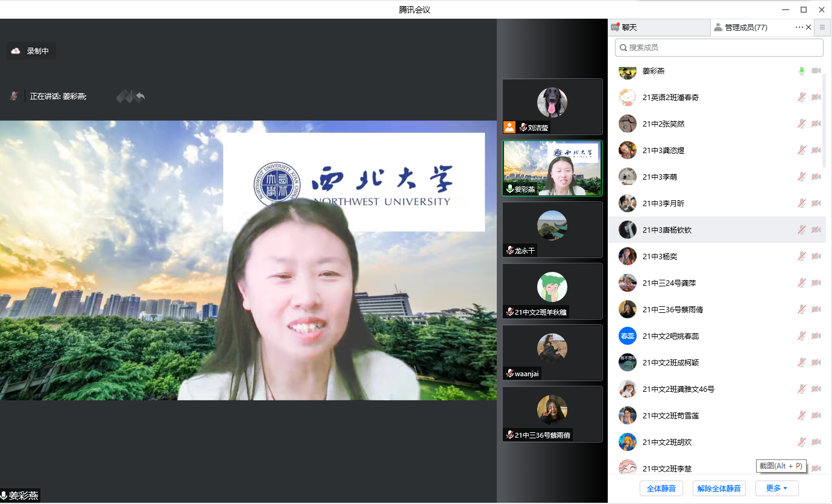
Task: Click 姜彩燕's camera icon in member list
Action: click(x=816, y=71)
